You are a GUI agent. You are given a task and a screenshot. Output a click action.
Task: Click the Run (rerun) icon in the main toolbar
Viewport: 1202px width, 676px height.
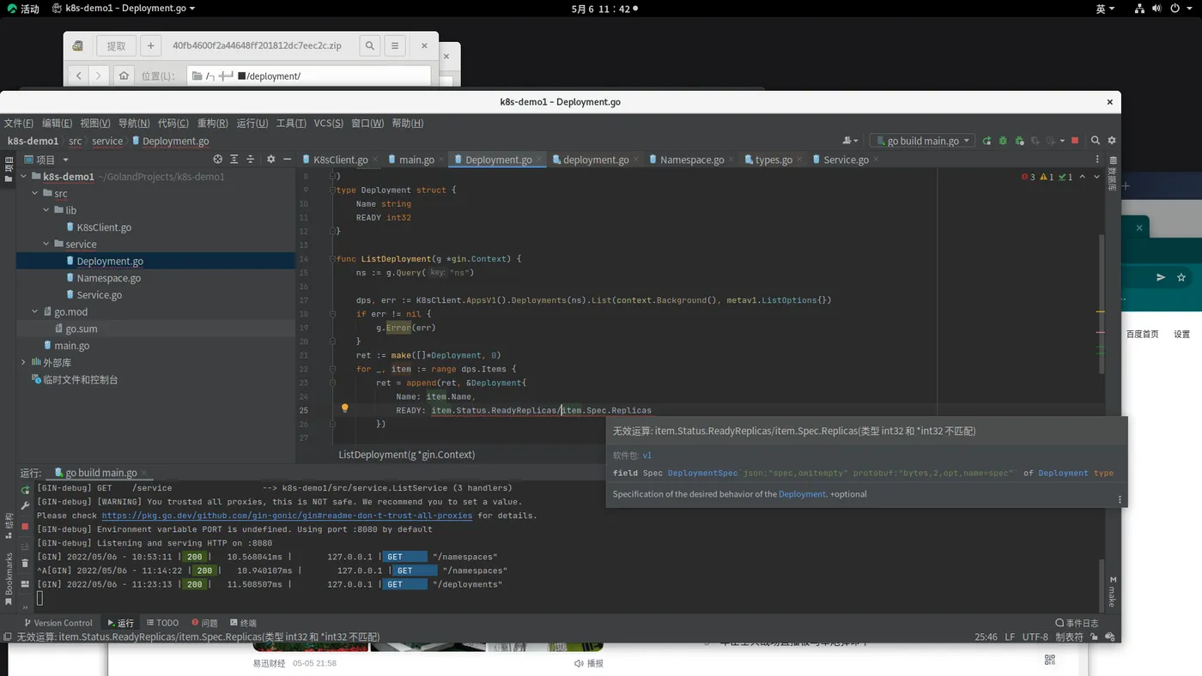(986, 141)
